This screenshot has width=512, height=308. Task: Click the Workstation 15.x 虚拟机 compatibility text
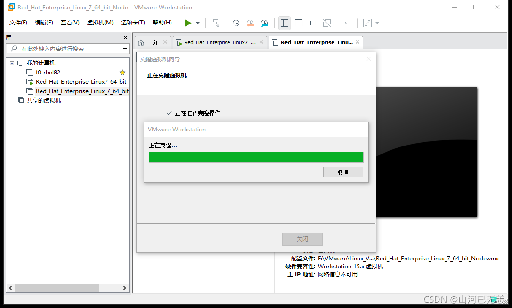(350, 267)
